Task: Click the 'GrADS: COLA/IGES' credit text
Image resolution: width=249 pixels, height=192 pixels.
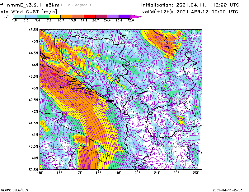Action: click(x=15, y=190)
